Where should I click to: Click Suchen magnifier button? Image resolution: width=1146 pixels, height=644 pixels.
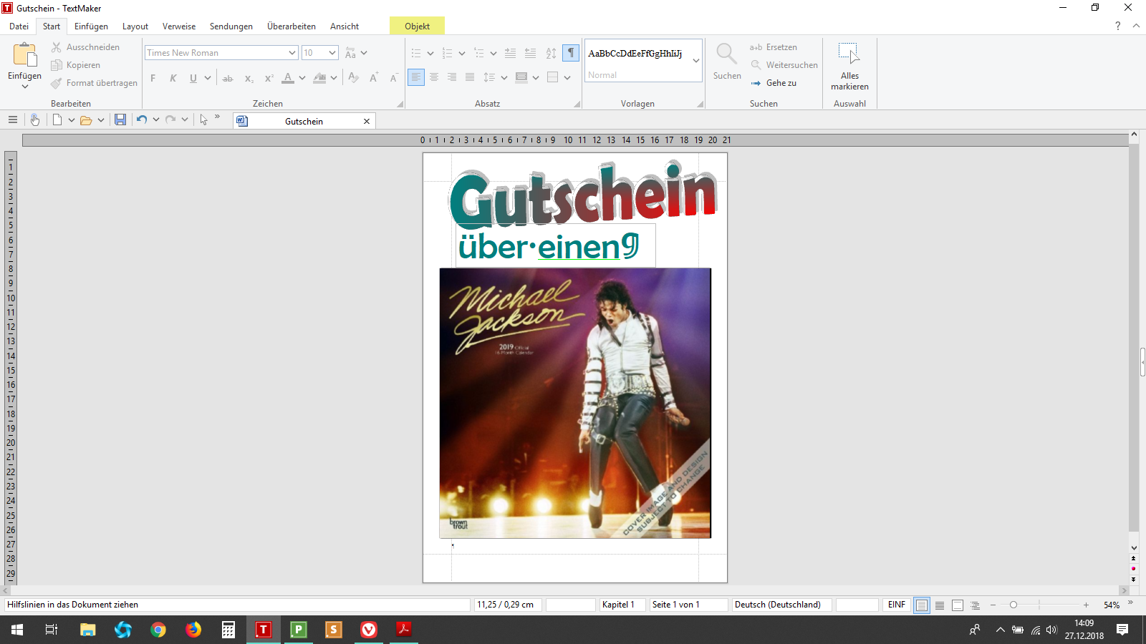point(727,61)
